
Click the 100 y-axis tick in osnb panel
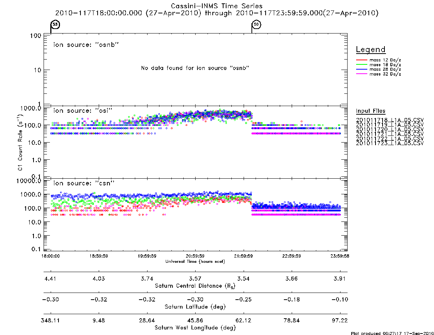[x=35, y=36]
